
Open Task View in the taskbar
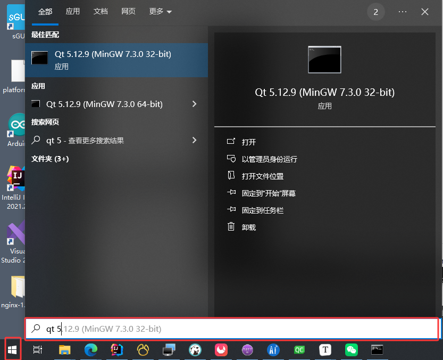point(38,350)
